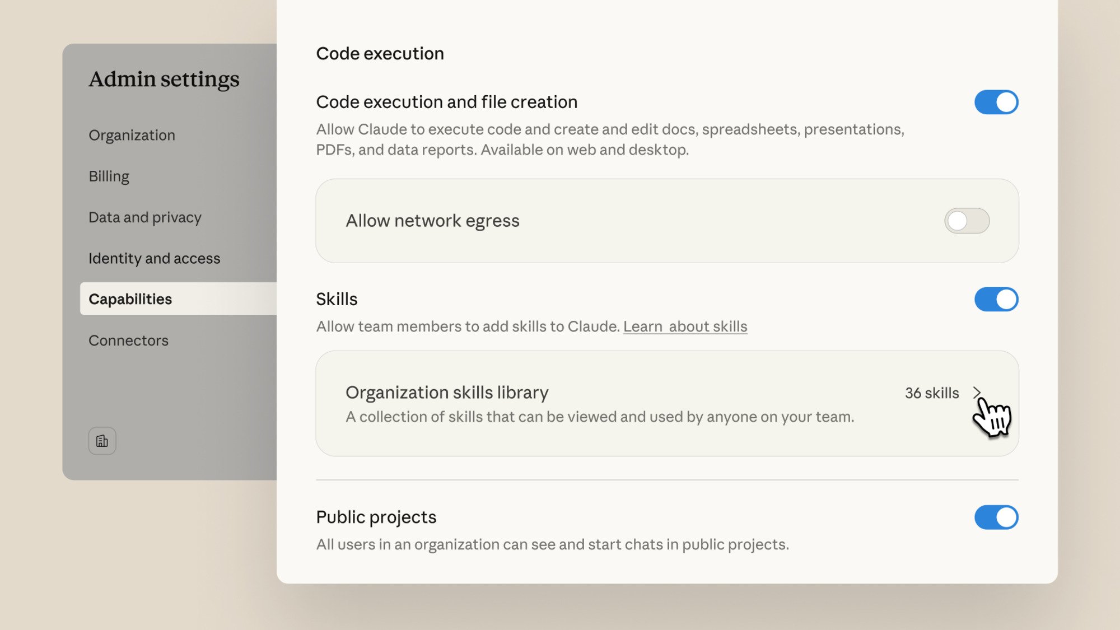Select Organization in the sidebar
The height and width of the screenshot is (630, 1120).
(132, 134)
